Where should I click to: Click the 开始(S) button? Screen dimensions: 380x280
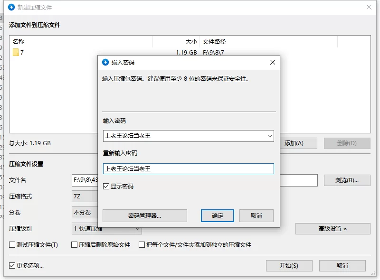click(x=289, y=266)
